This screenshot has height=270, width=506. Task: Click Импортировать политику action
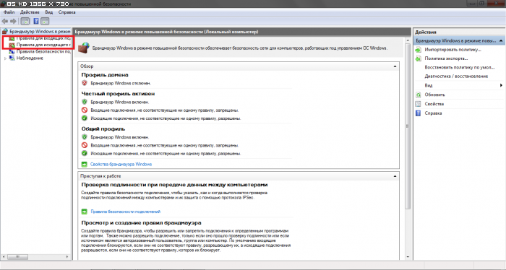tap(453, 50)
